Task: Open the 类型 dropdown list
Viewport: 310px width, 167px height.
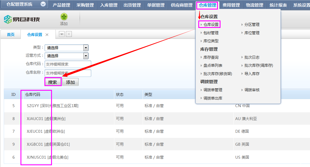Action: (x=85, y=48)
